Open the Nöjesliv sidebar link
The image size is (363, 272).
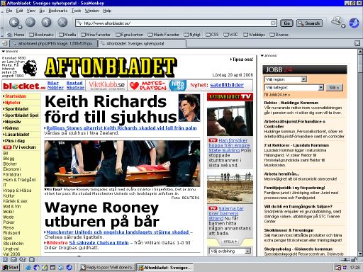pyautogui.click(x=13, y=122)
